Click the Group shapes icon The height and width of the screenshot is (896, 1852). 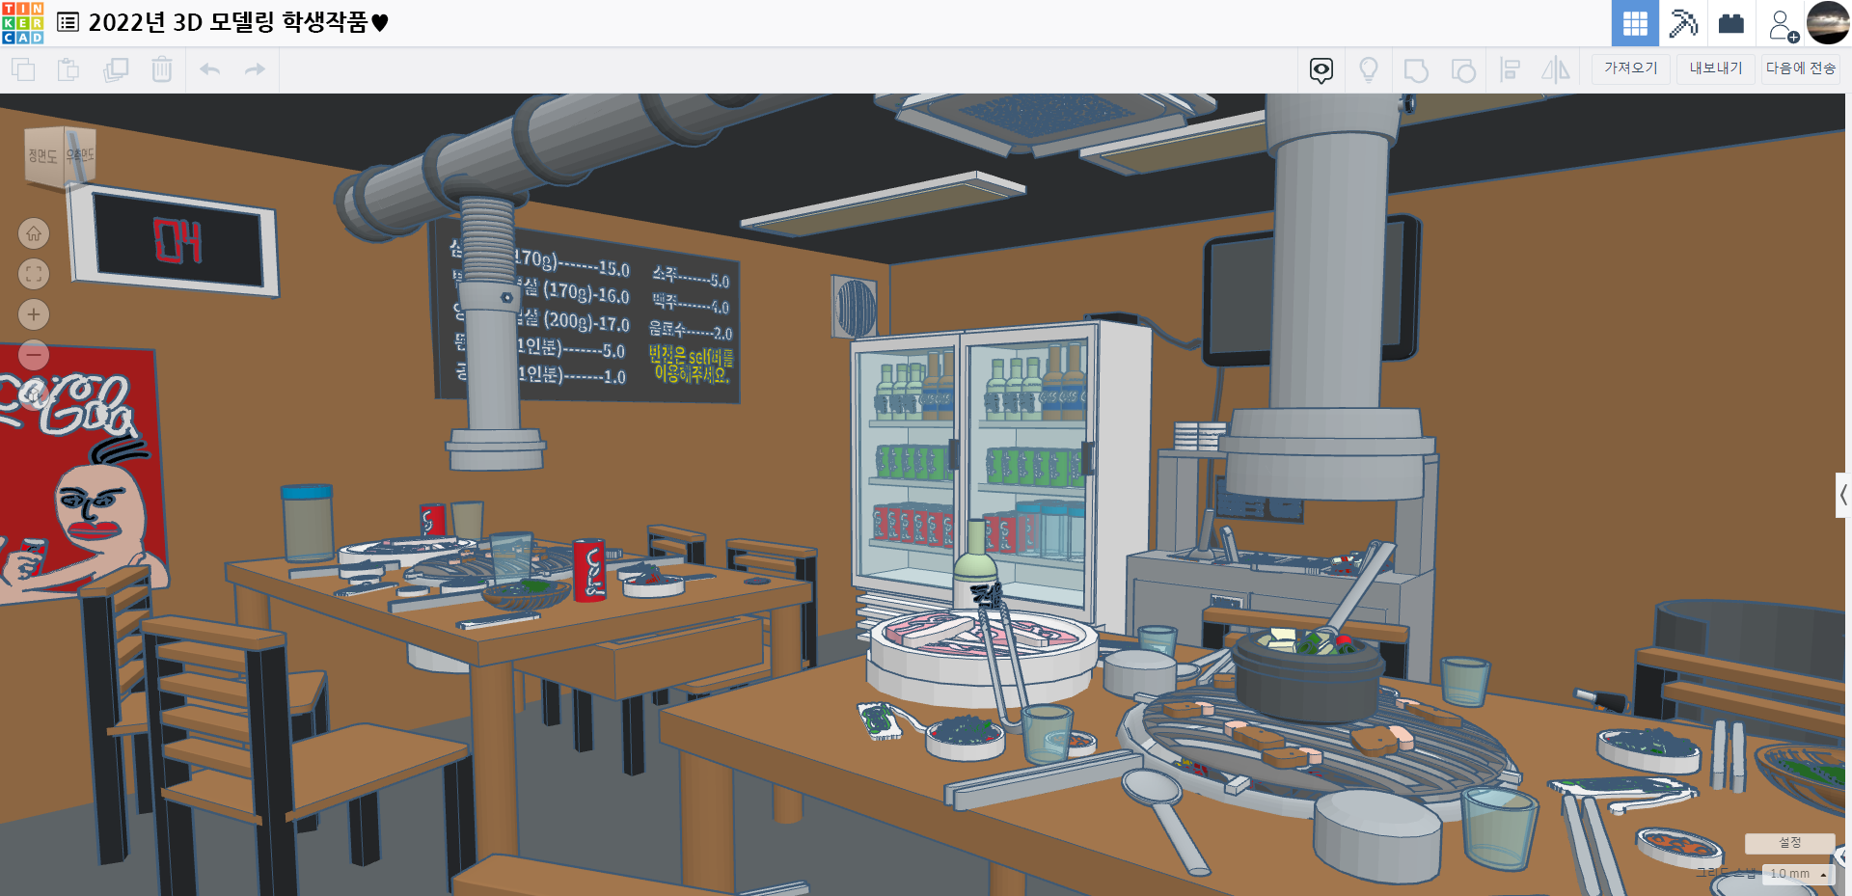[1416, 70]
